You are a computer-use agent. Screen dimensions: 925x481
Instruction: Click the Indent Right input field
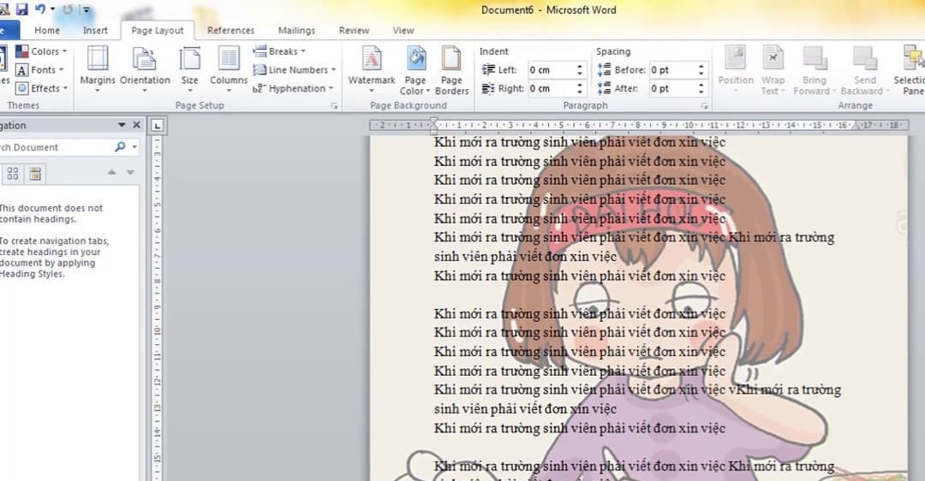pos(551,88)
